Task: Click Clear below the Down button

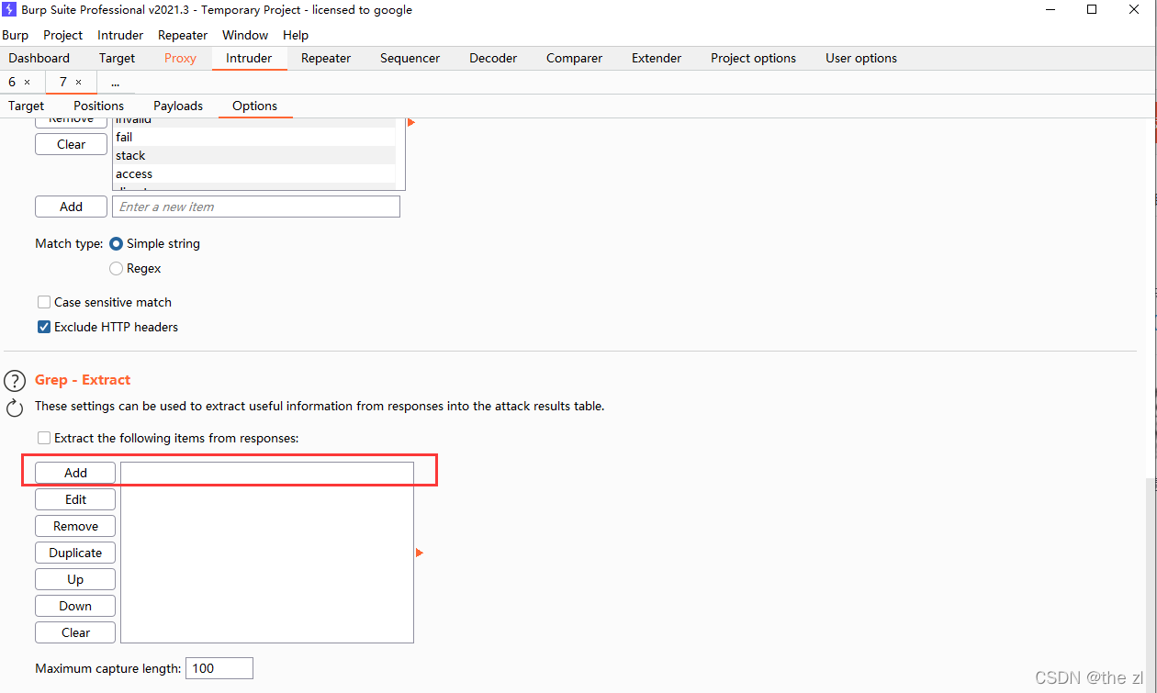Action: [75, 632]
